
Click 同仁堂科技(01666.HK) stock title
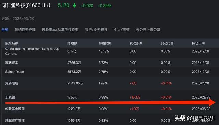click(x=26, y=5)
